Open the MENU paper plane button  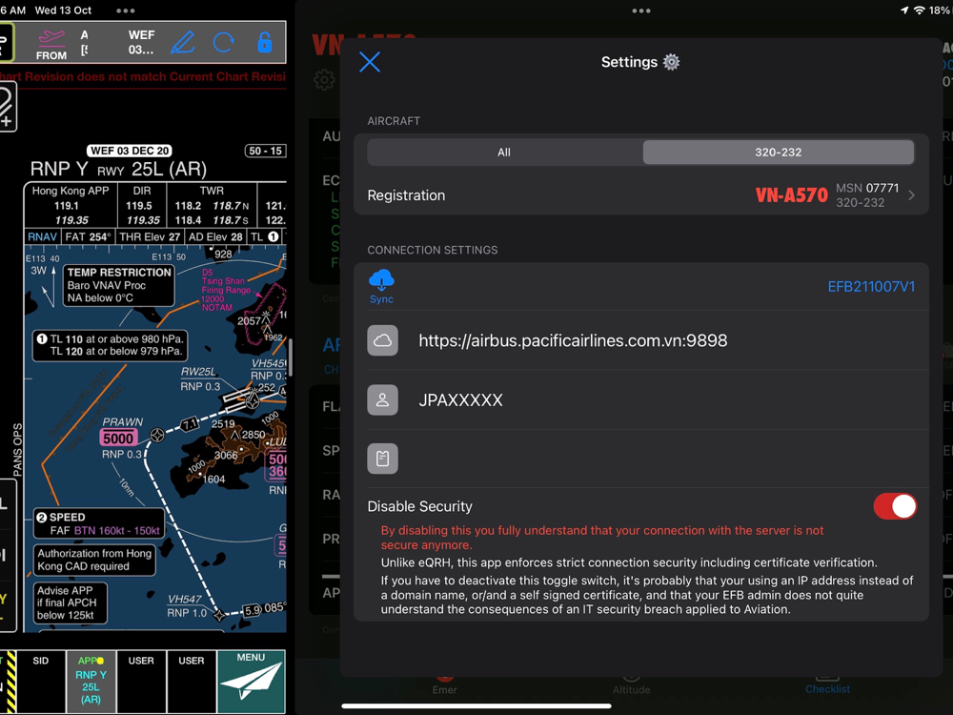(251, 682)
